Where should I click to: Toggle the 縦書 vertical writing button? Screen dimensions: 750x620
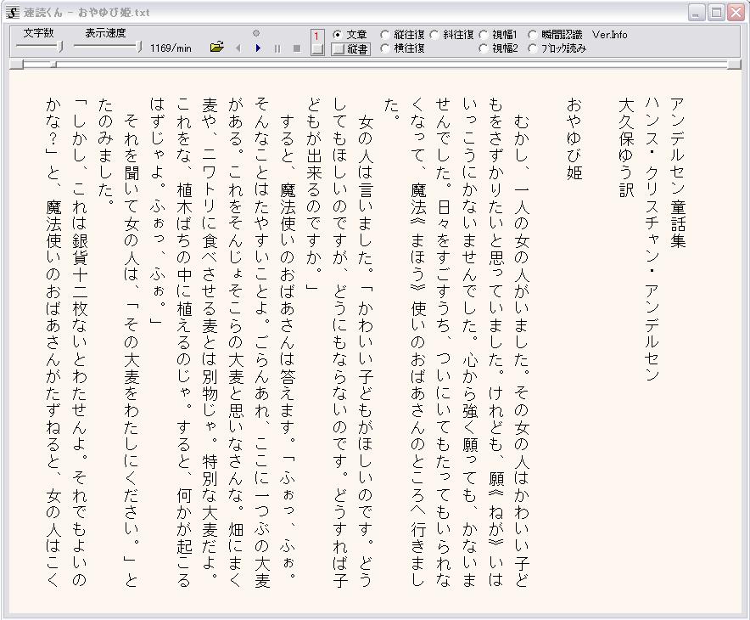350,48
